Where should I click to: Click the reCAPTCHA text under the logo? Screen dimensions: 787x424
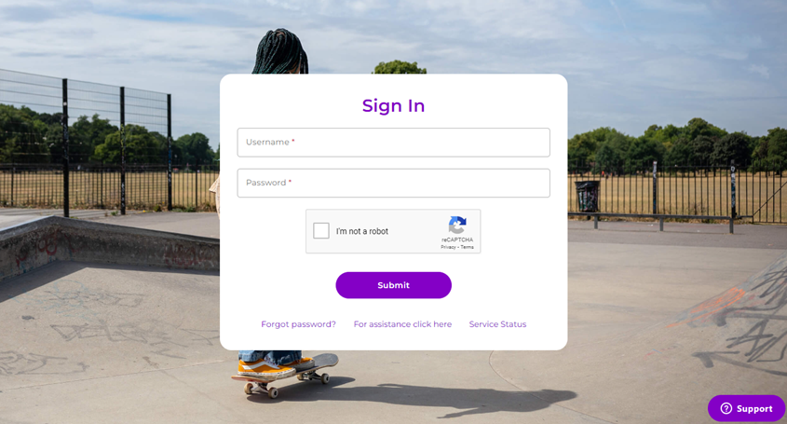(x=457, y=239)
